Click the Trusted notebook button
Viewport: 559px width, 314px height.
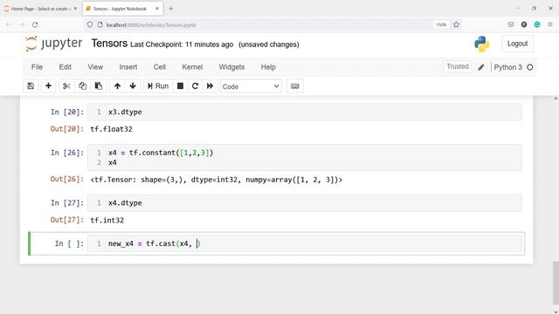click(x=458, y=66)
